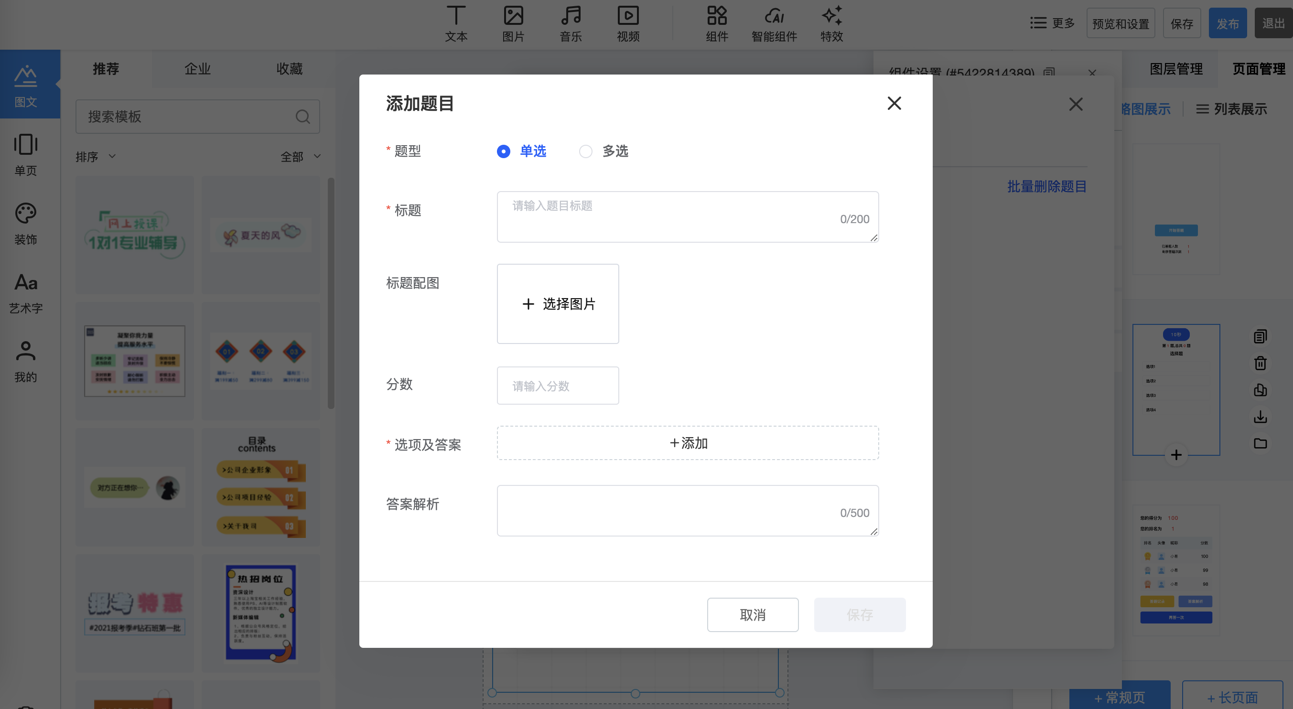Open the 组件 components menu

(717, 23)
